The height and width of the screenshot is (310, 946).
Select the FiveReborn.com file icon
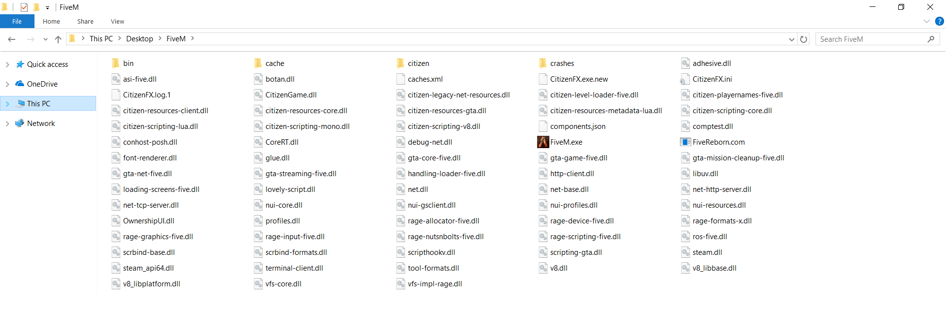point(685,142)
